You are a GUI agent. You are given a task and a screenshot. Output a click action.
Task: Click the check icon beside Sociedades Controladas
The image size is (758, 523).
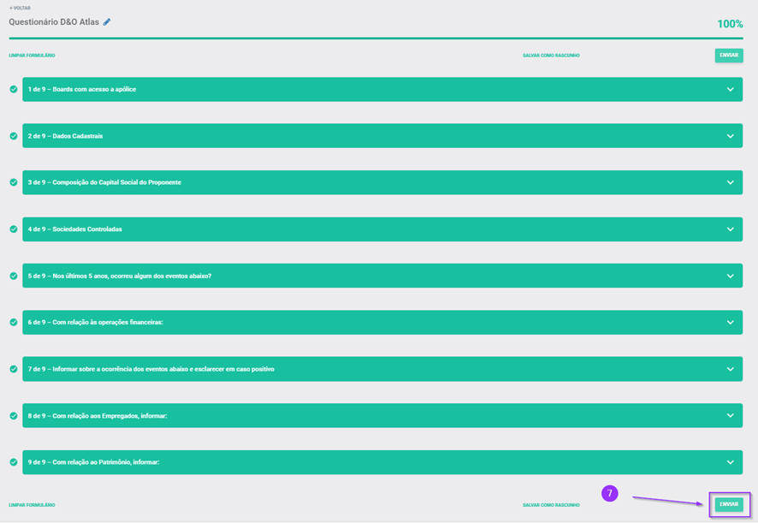click(14, 229)
